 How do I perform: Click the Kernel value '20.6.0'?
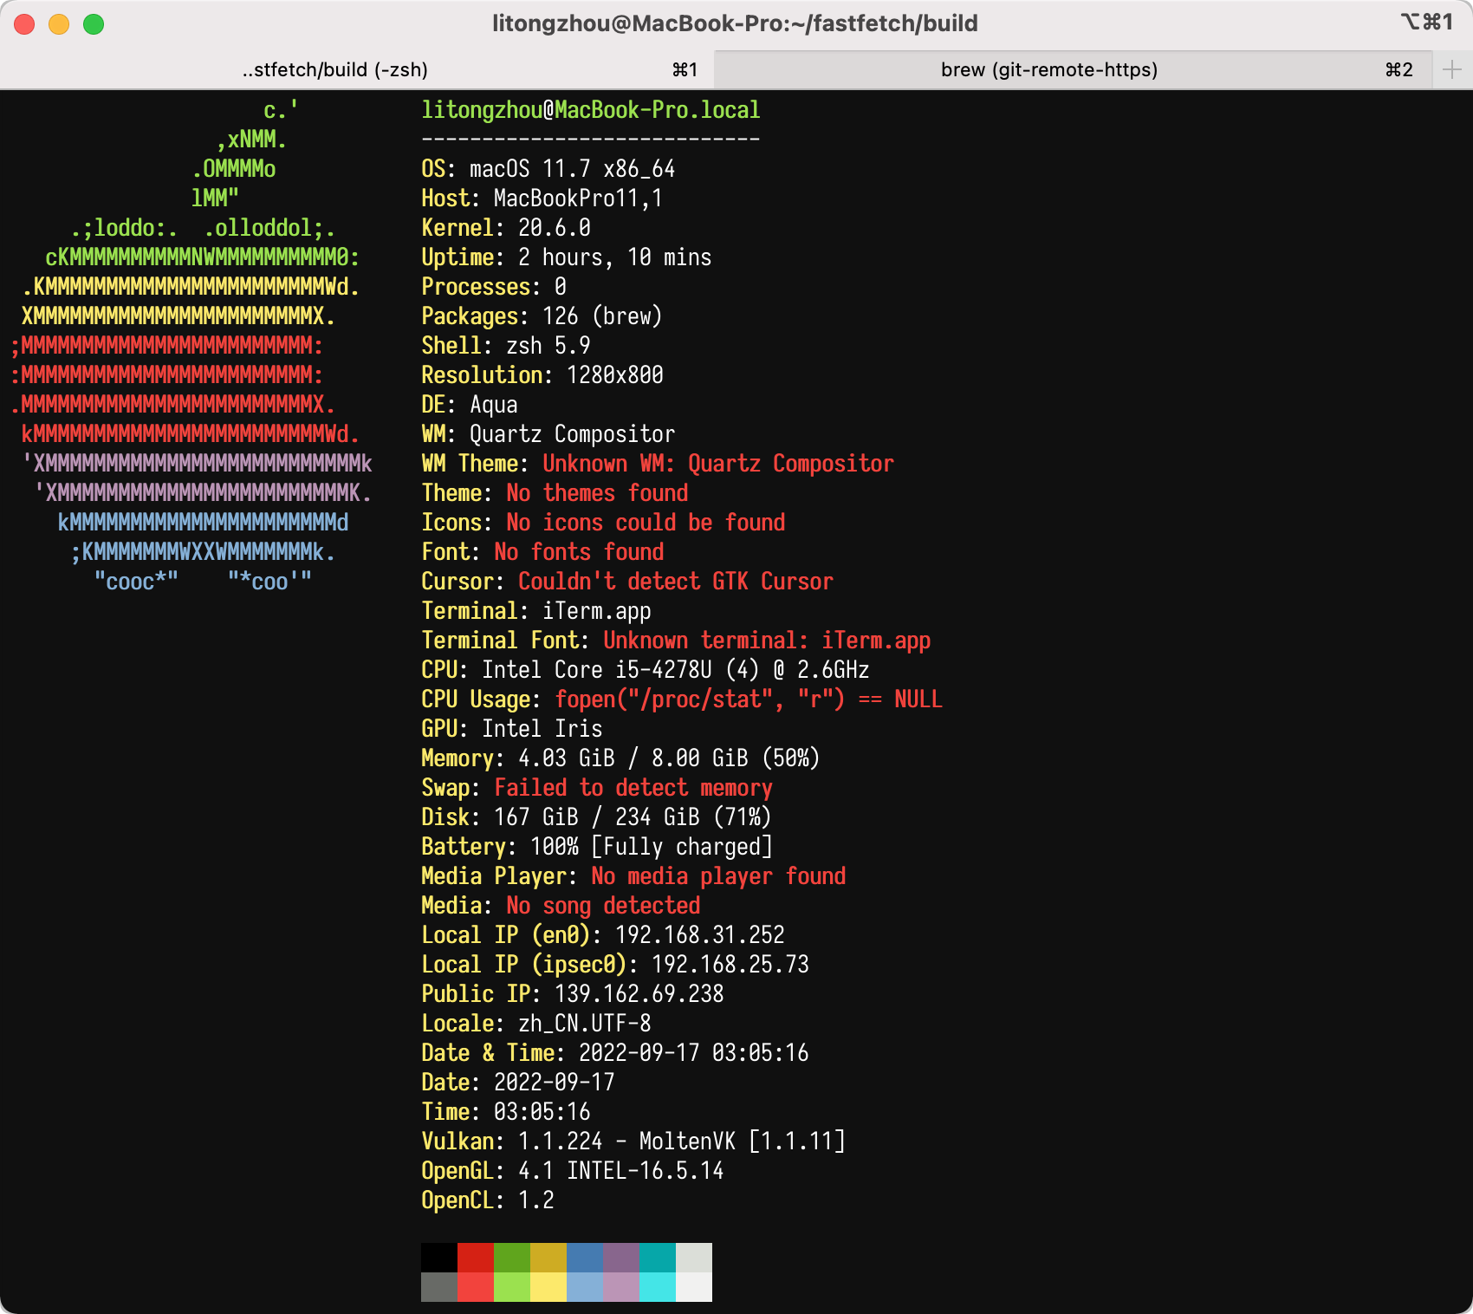pyautogui.click(x=555, y=228)
